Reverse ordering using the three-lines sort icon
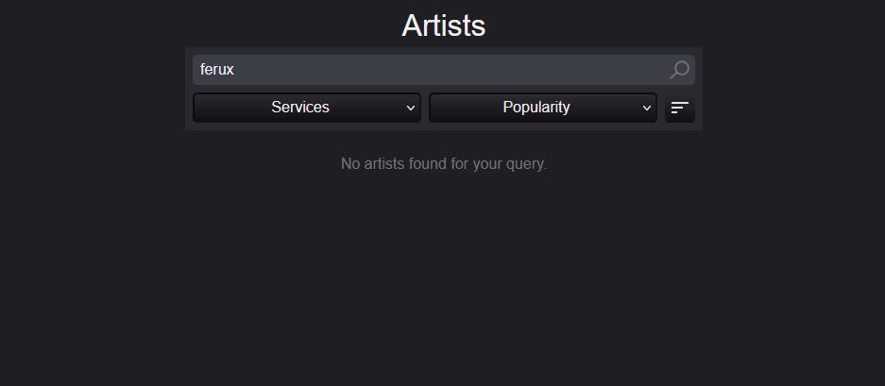 (x=679, y=109)
